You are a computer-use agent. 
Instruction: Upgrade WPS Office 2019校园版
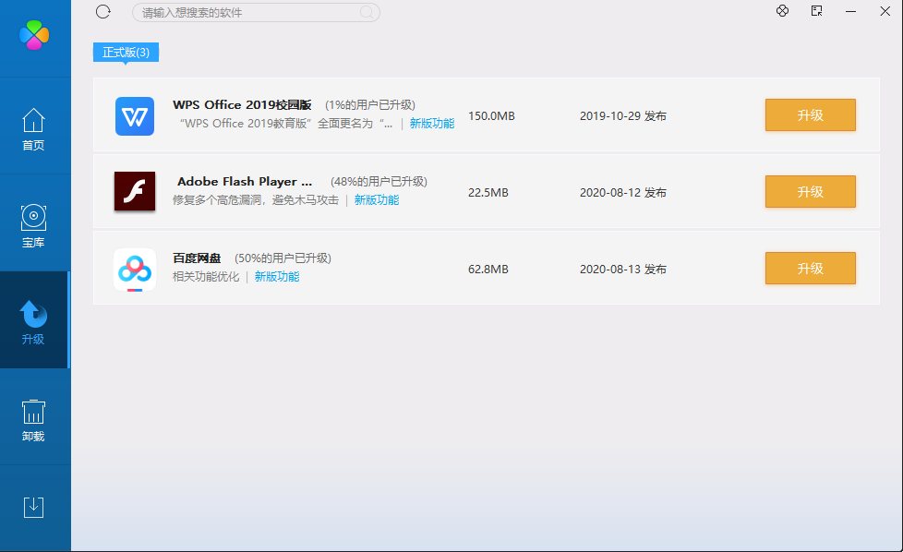(x=811, y=115)
